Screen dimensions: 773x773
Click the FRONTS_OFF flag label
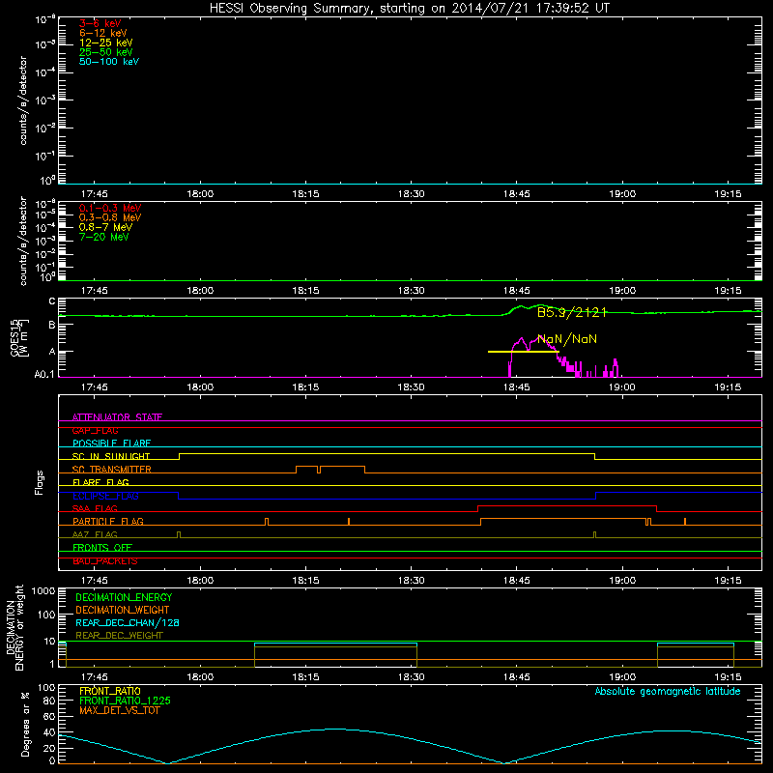tap(102, 547)
